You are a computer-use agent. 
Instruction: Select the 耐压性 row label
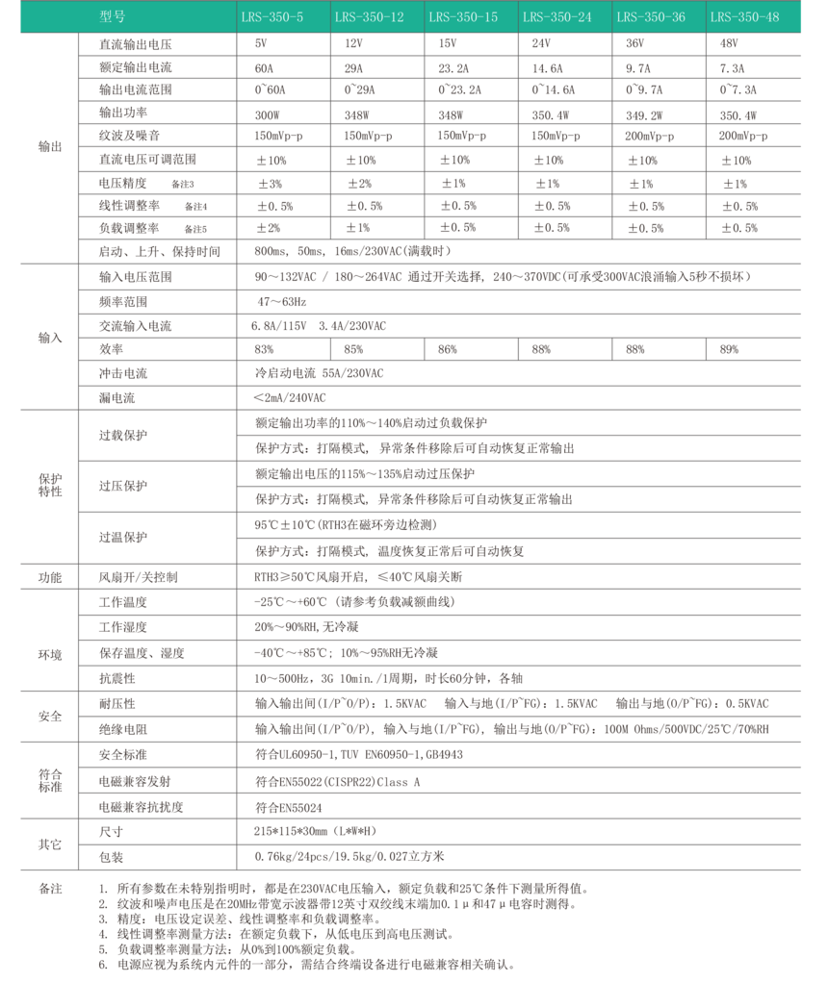click(116, 704)
